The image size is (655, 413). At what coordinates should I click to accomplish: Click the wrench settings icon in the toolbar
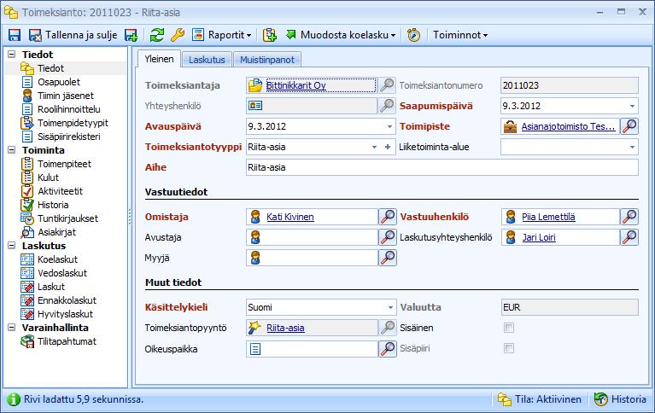pos(178,35)
